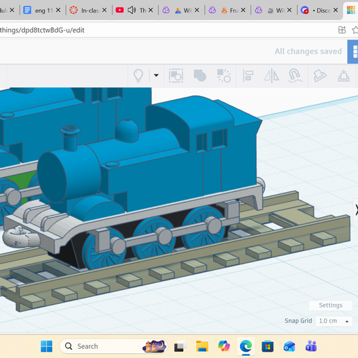Viewport: 358px width, 358px height.
Task: Open File Explorer from taskbar
Action: point(202,346)
